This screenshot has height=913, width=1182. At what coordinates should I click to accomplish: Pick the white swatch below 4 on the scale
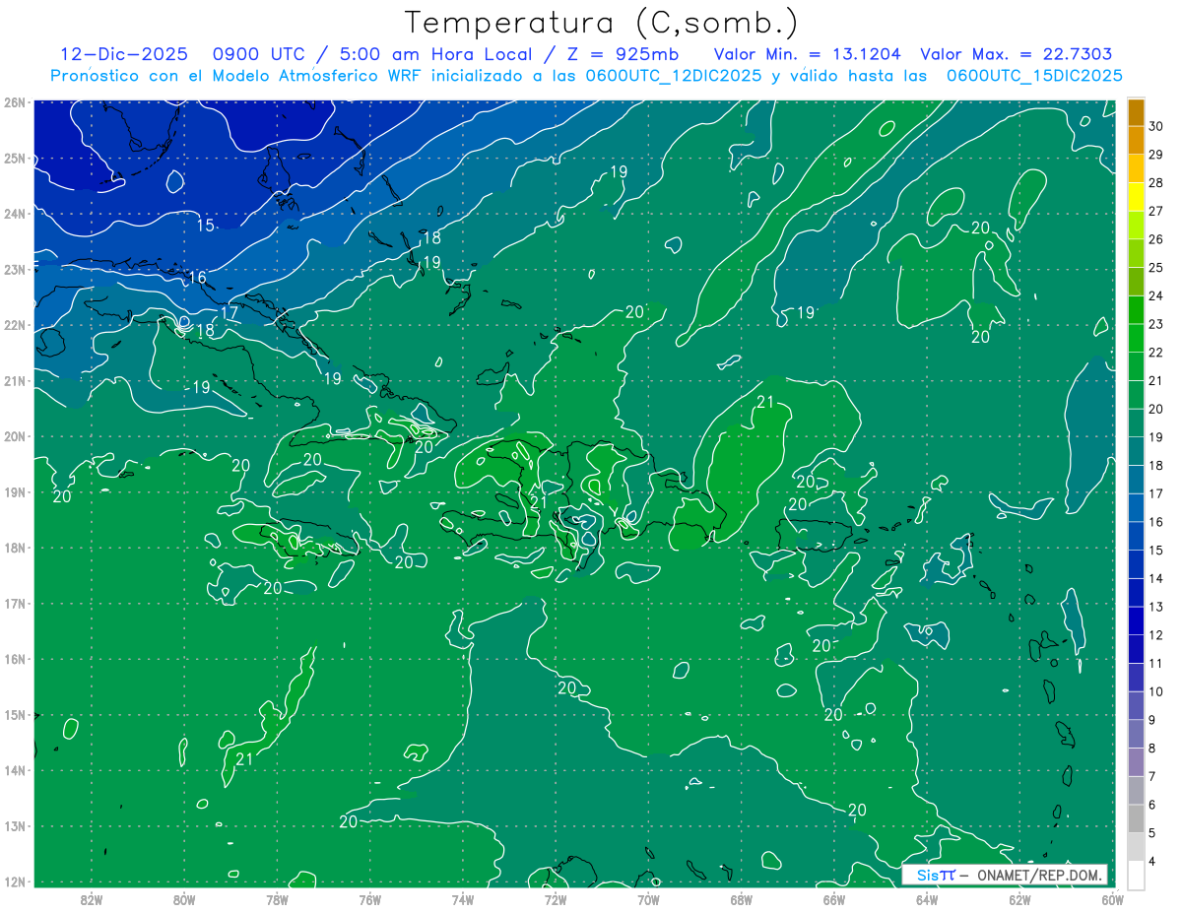(x=1136, y=875)
